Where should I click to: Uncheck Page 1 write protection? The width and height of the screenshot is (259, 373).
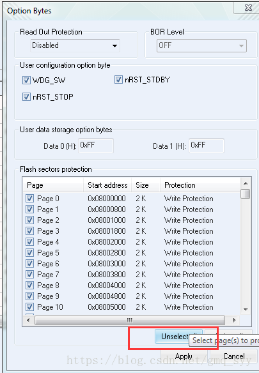(29, 209)
